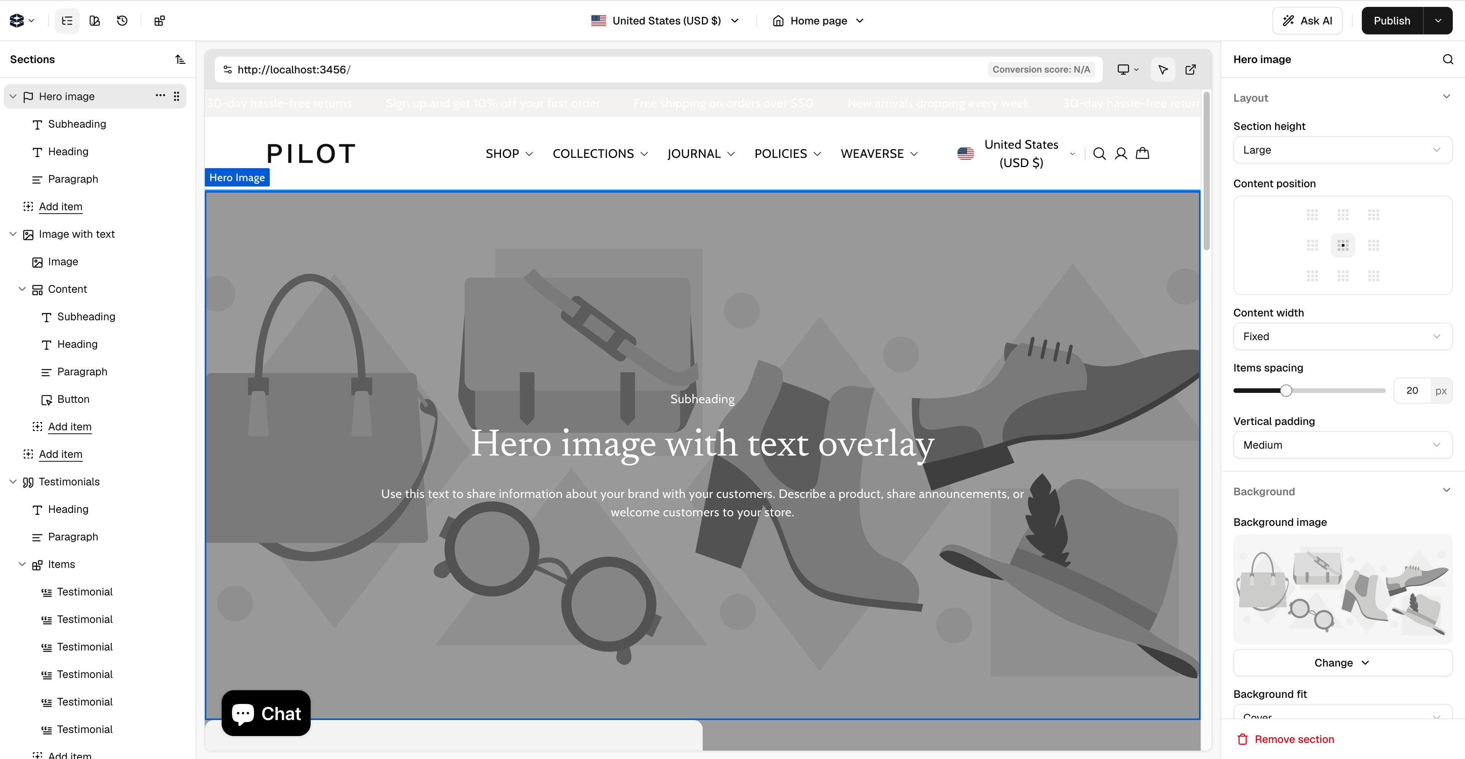Open the theme settings icon
Image resolution: width=1465 pixels, height=759 pixels.
click(95, 21)
